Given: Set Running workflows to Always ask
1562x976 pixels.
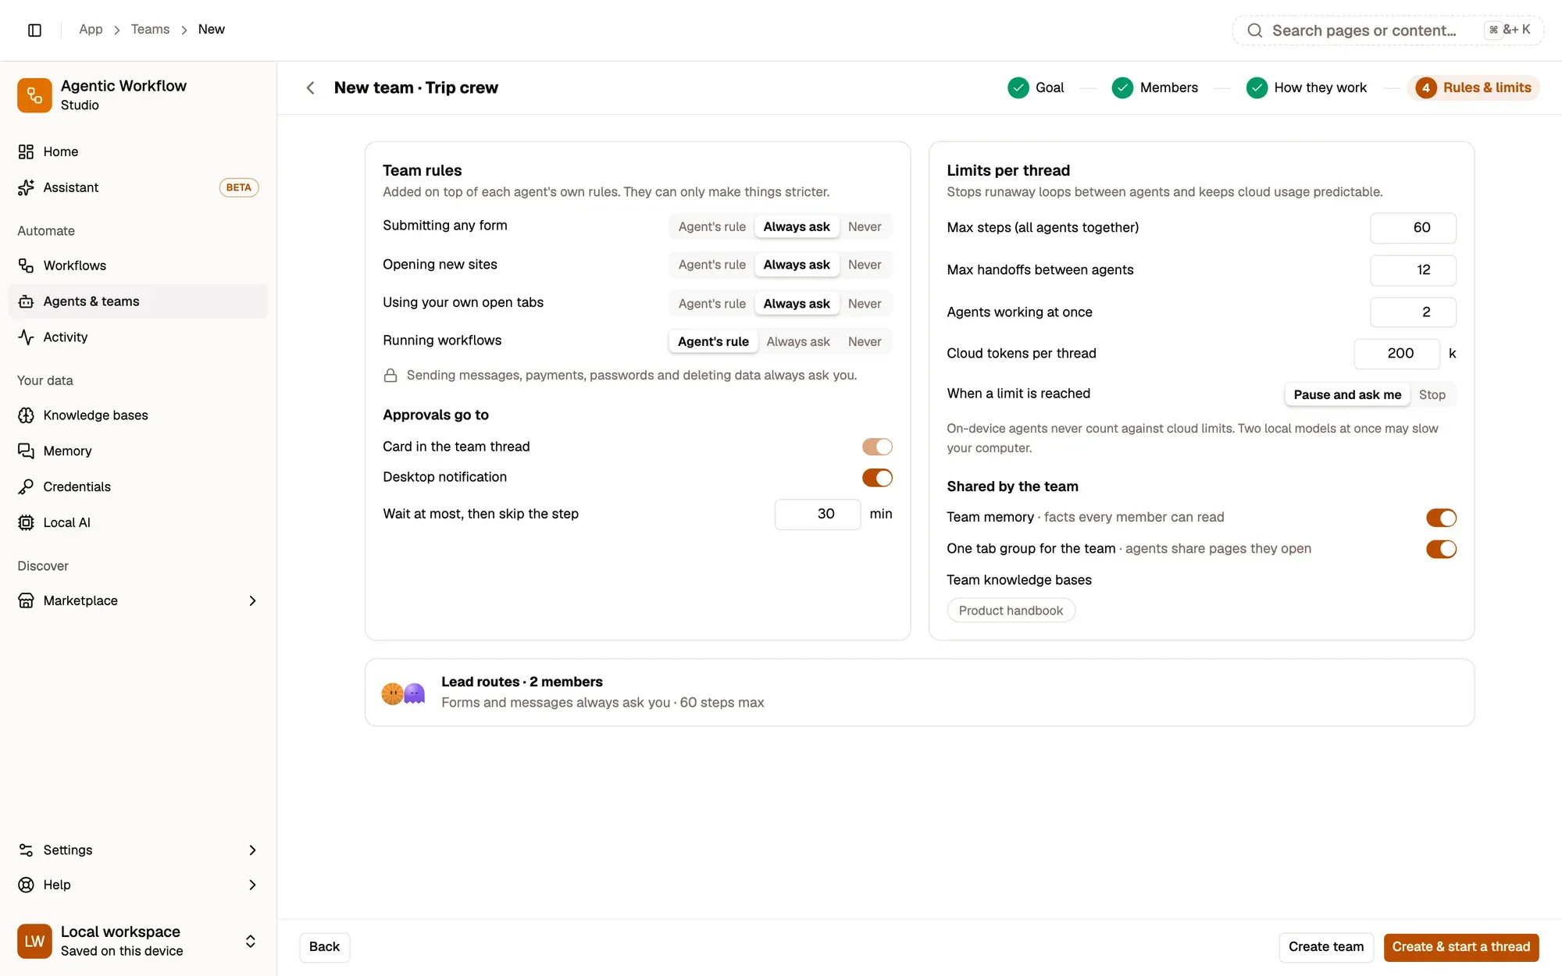Looking at the screenshot, I should pos(797,342).
